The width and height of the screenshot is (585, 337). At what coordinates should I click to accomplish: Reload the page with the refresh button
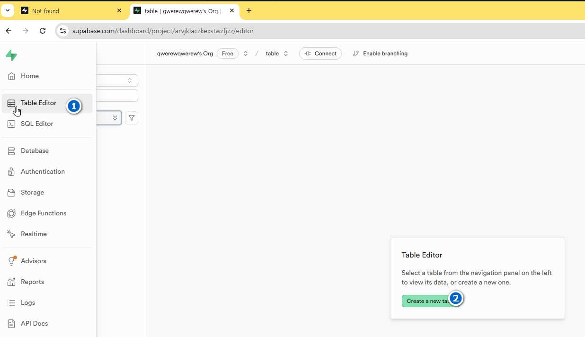43,31
